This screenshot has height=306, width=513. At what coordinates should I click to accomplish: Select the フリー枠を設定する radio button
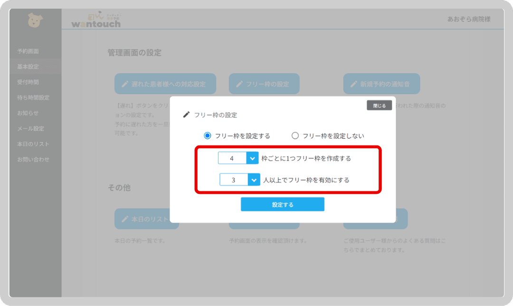(x=207, y=135)
